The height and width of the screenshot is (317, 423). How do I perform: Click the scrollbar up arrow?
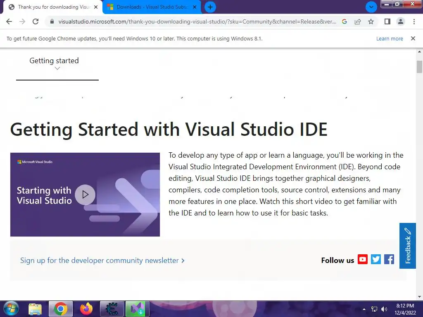pos(419,52)
